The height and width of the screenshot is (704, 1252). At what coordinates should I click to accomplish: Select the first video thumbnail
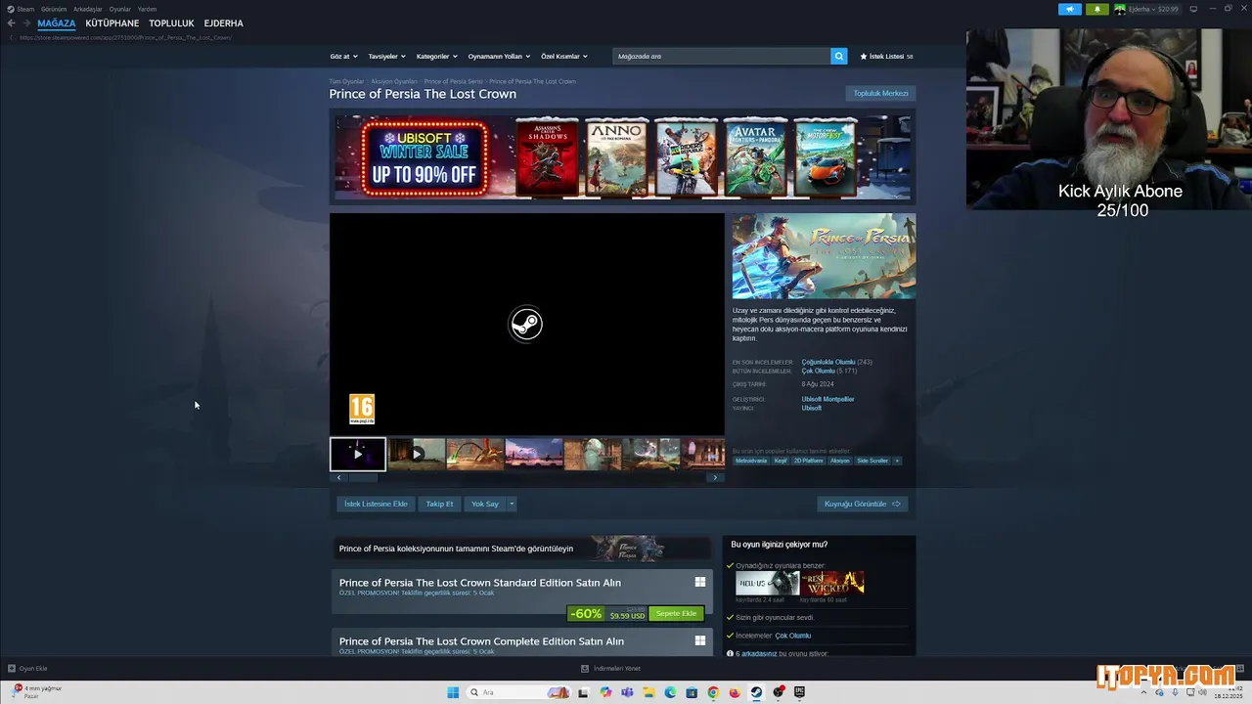pyautogui.click(x=358, y=454)
